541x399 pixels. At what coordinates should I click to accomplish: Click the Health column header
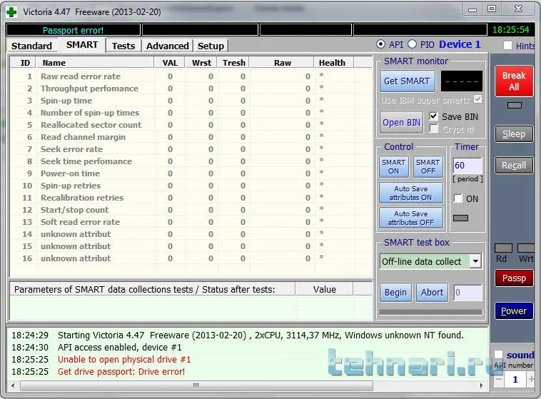[332, 63]
